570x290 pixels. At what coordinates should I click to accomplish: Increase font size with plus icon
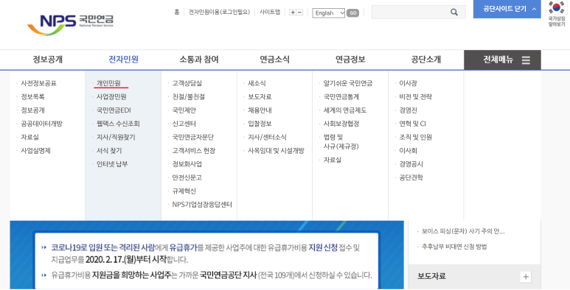click(293, 13)
